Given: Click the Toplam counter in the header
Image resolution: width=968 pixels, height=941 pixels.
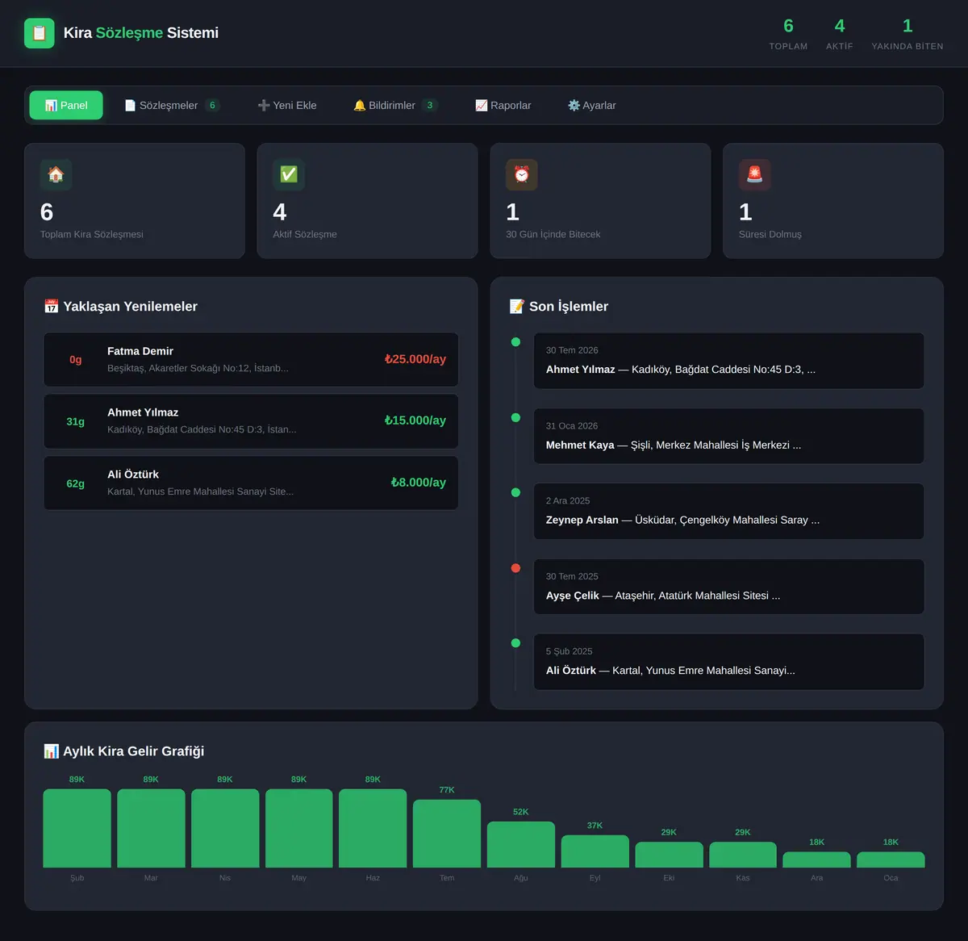Looking at the screenshot, I should tap(788, 34).
